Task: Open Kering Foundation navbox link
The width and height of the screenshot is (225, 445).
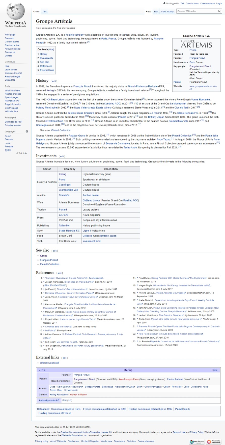Action: pyautogui.click(x=59, y=395)
